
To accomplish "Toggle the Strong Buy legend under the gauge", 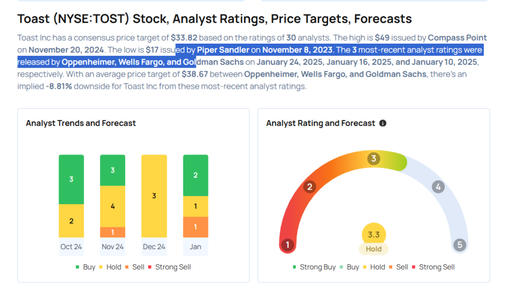I will 314,267.
